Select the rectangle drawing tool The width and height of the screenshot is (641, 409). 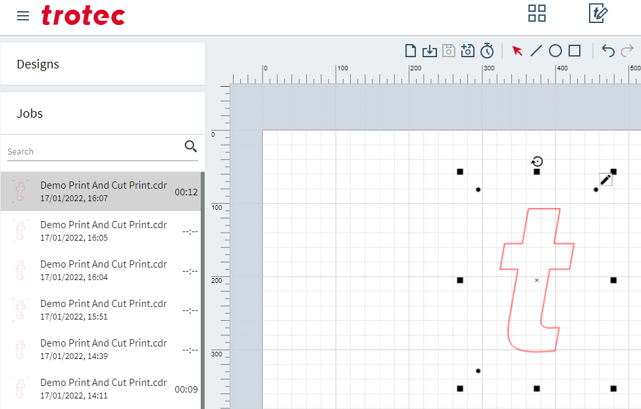point(575,51)
